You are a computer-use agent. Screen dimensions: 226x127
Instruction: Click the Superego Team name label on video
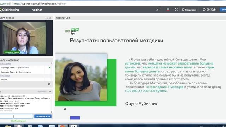12,52
